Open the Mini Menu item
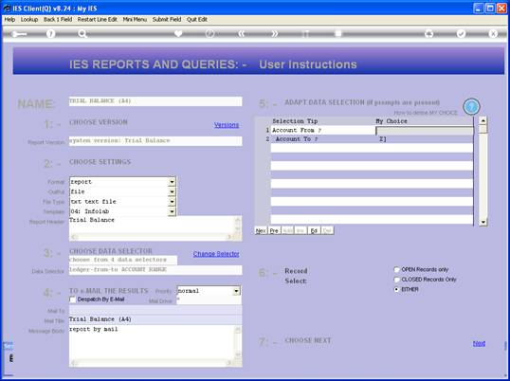 [135, 20]
